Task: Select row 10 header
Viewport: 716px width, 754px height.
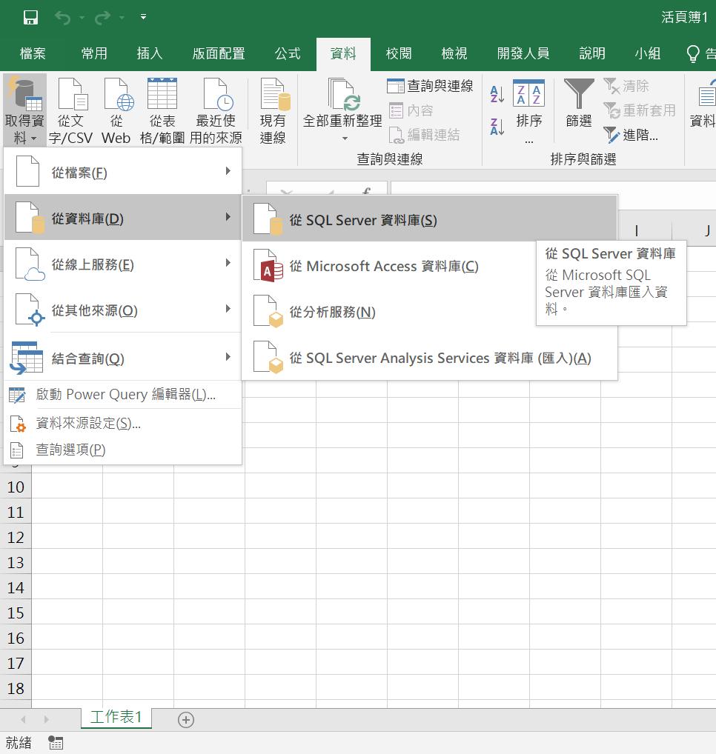Action: point(16,487)
